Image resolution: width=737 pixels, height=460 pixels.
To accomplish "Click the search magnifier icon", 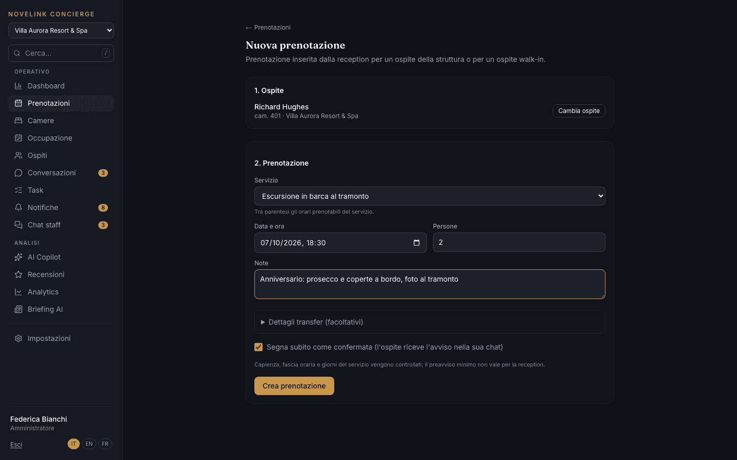I will click(17, 53).
